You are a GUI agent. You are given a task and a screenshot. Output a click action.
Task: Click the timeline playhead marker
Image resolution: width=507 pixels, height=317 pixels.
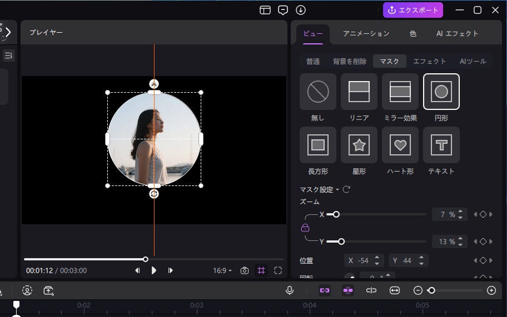point(16,305)
